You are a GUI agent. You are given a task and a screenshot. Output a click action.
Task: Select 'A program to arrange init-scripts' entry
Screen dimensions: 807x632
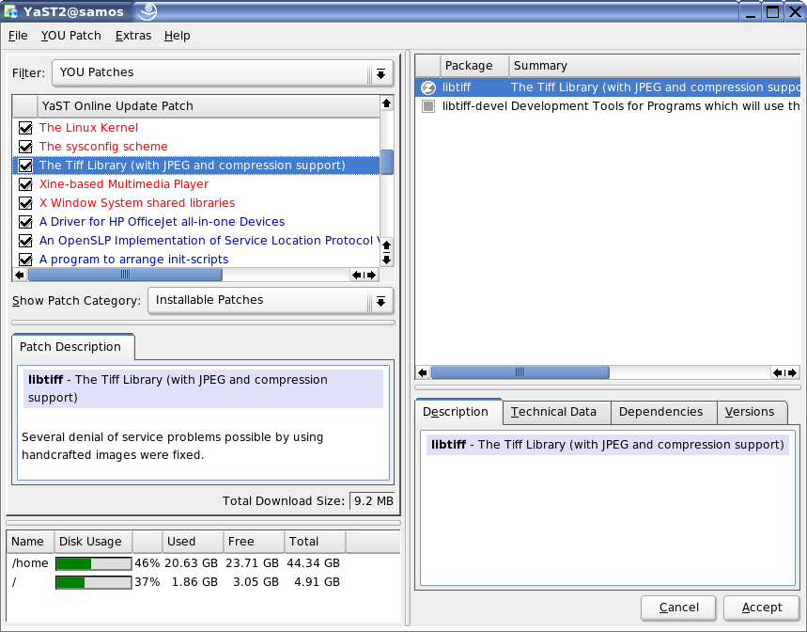[x=133, y=260]
